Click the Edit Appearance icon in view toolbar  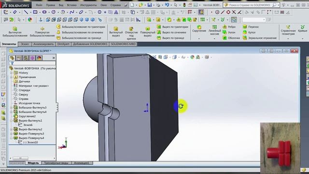pos(192,57)
